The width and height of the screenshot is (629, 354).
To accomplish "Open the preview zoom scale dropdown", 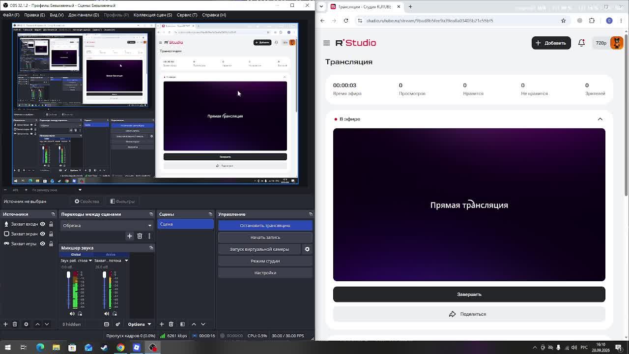I will [80, 190].
